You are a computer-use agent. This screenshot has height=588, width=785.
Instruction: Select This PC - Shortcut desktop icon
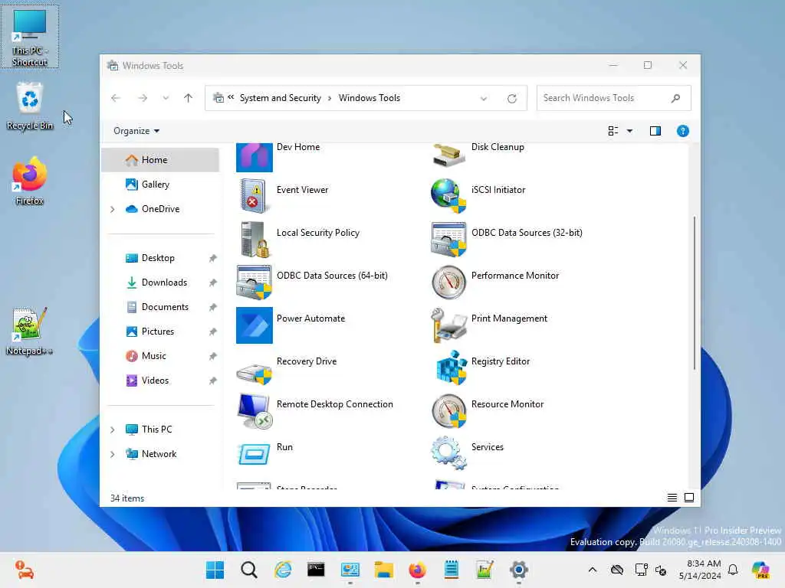(30, 37)
